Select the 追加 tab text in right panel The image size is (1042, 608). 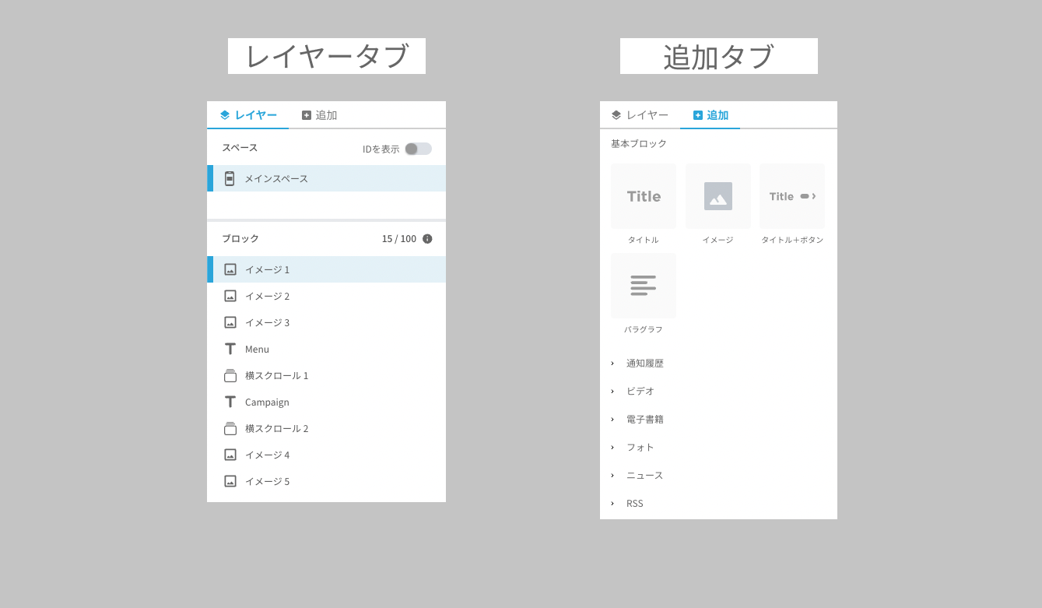[x=717, y=115]
